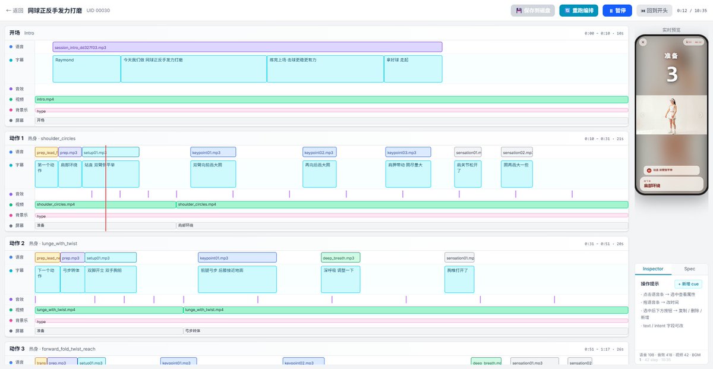Select the first shoulder_circles.mp4 video clip

(x=105, y=204)
